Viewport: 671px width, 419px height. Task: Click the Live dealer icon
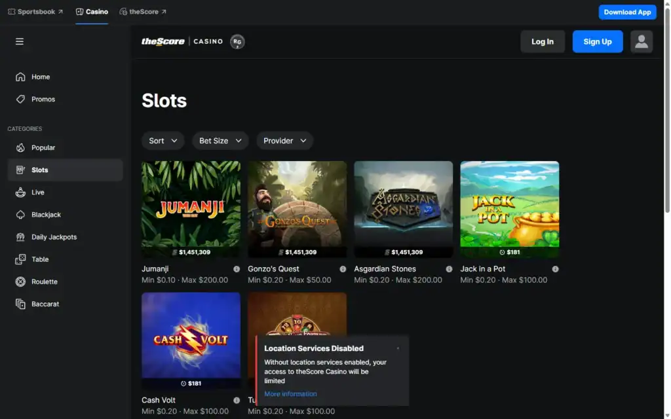(20, 192)
